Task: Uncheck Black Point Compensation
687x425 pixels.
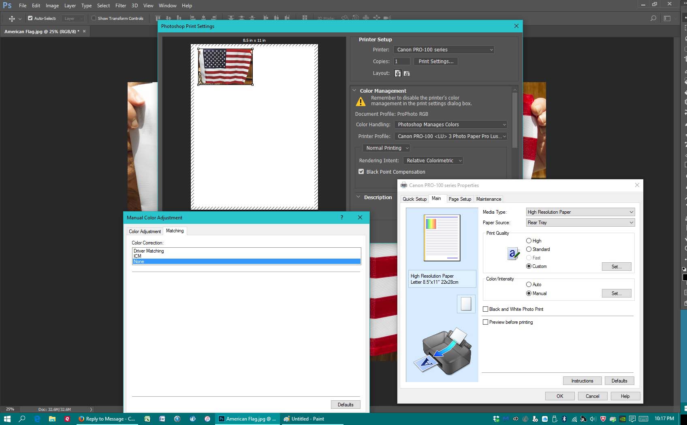Action: pos(361,172)
